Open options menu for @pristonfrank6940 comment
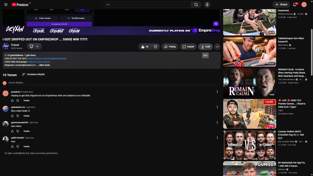The image size is (313, 176). click(x=217, y=122)
